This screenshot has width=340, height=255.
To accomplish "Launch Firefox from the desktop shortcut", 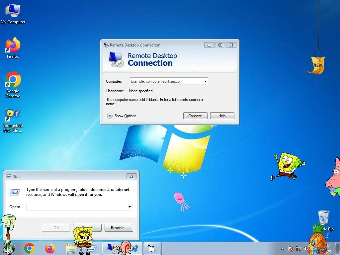I will (13, 48).
